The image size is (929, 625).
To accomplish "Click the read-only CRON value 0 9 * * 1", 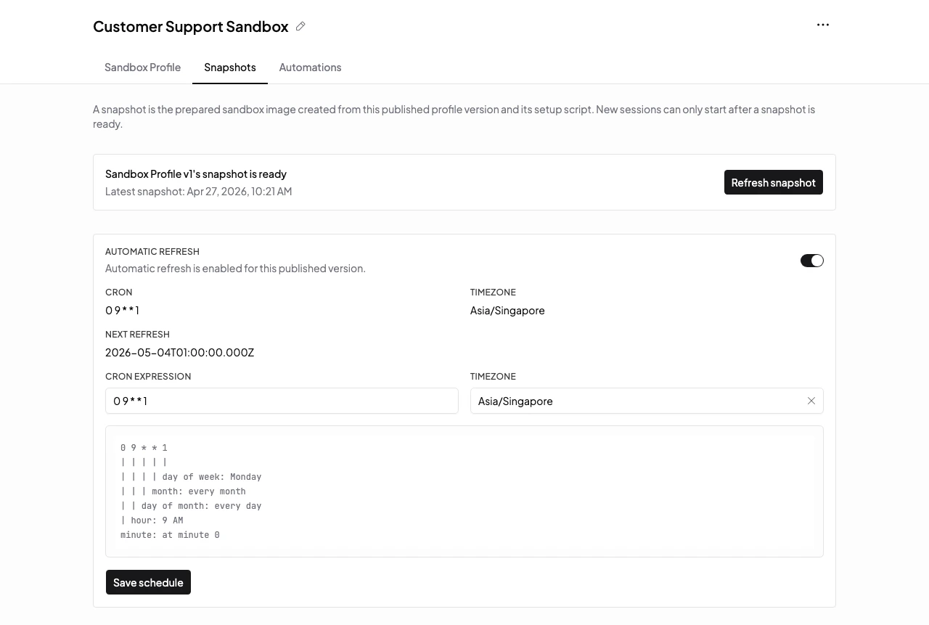I will tap(122, 311).
